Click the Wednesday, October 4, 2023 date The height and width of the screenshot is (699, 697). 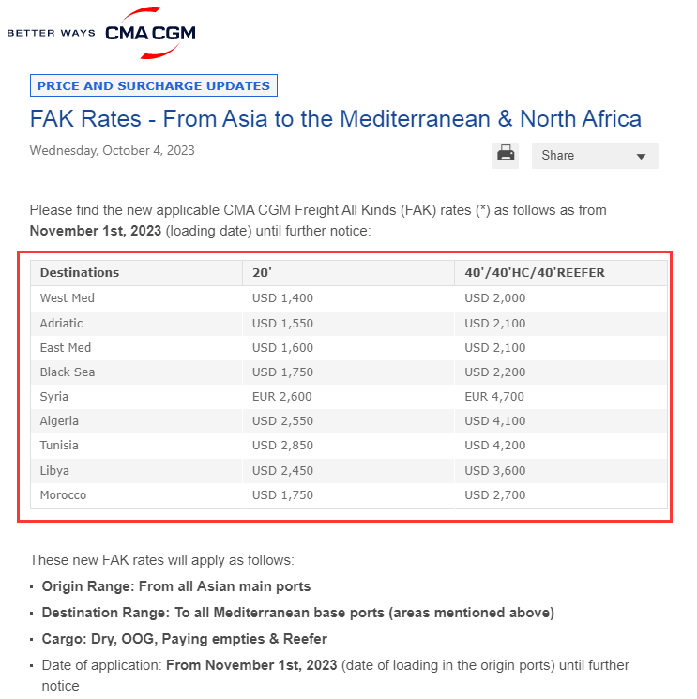[x=113, y=151]
